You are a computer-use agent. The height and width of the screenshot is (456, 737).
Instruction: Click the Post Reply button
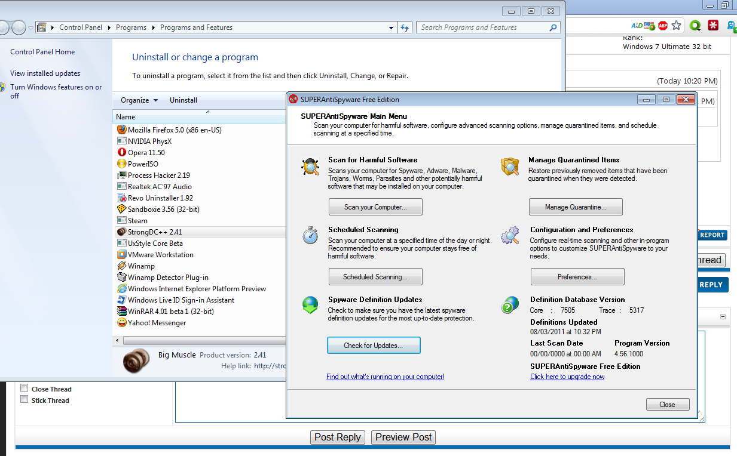pyautogui.click(x=338, y=437)
